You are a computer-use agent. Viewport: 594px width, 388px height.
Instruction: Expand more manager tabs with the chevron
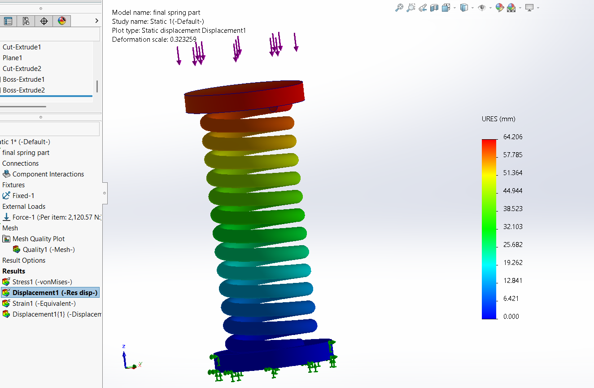tap(96, 21)
